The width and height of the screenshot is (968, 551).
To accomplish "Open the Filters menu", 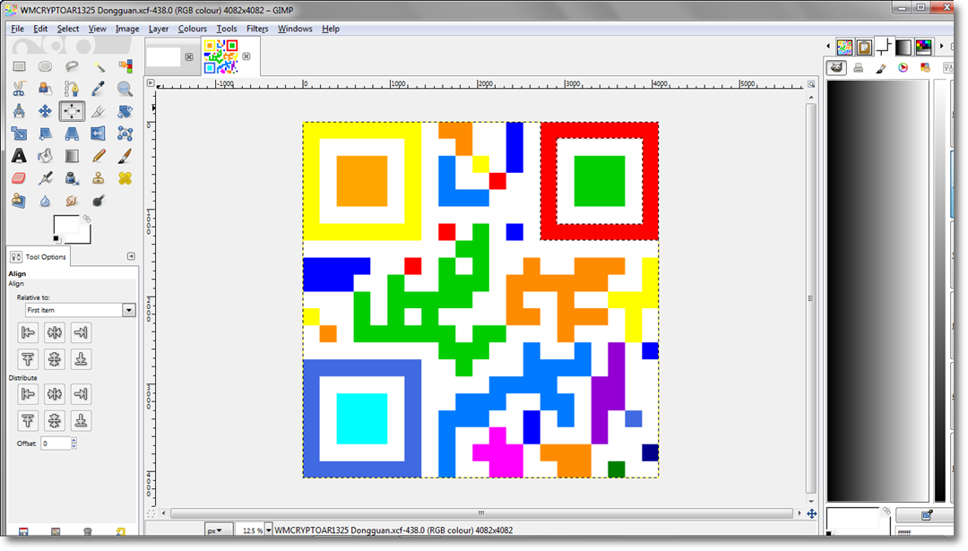I will pyautogui.click(x=257, y=29).
